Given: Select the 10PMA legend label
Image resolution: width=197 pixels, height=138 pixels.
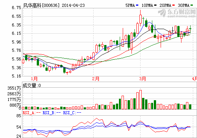Looking at the screenshot, I should pyautogui.click(x=147, y=5).
